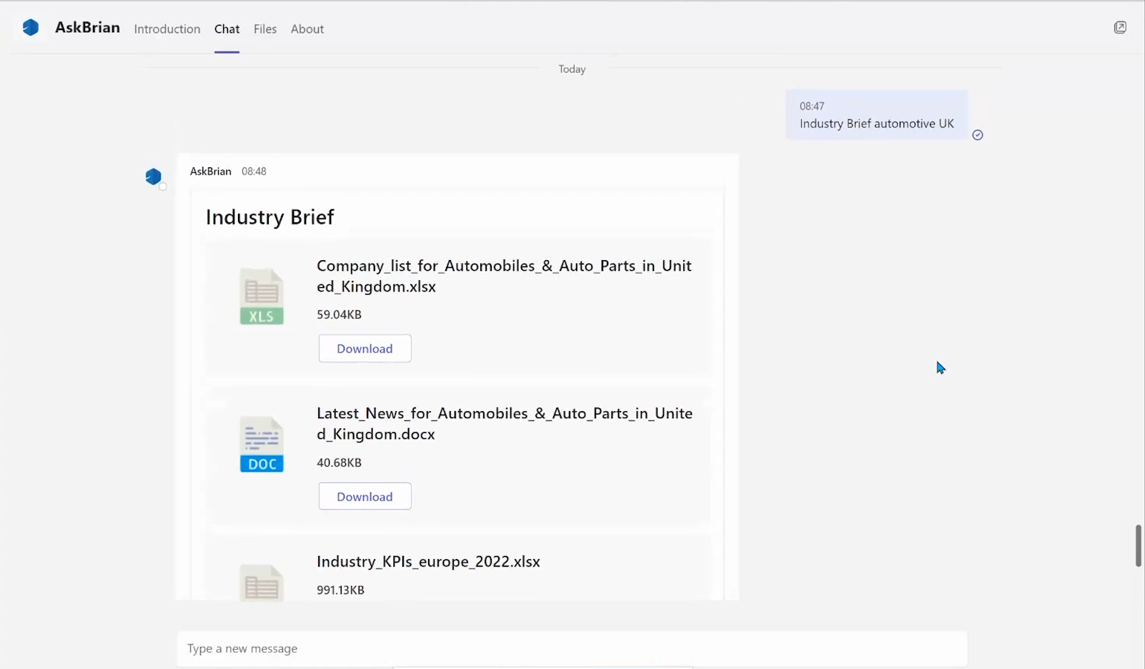Click the 'Today' date separator label
This screenshot has height=669, width=1145.
coord(572,69)
